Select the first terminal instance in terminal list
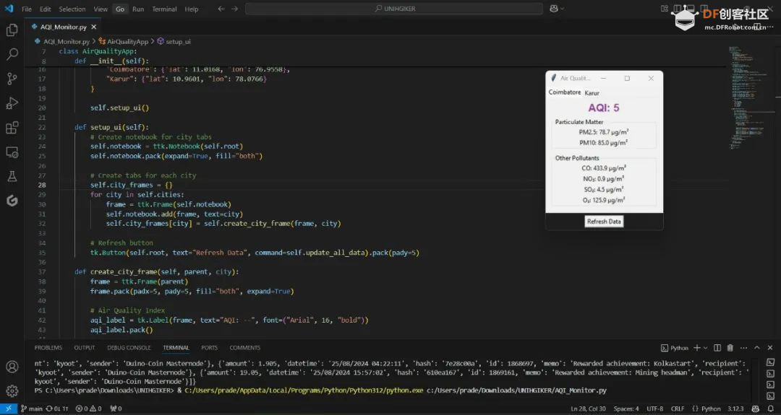This screenshot has width=781, height=415. pos(771,362)
